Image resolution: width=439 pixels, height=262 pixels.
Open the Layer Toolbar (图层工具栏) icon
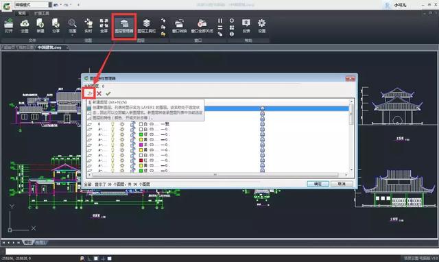[x=146, y=26]
